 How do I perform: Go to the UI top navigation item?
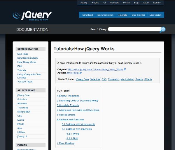[x=104, y=3]
